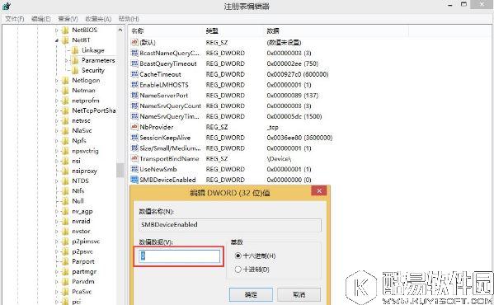Screen dimensions: 494x305
Task: Click the UseNewSmb value name
Action: (158, 169)
